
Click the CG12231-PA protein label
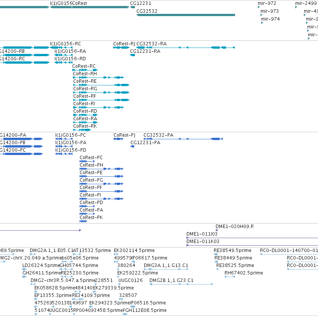point(145,143)
